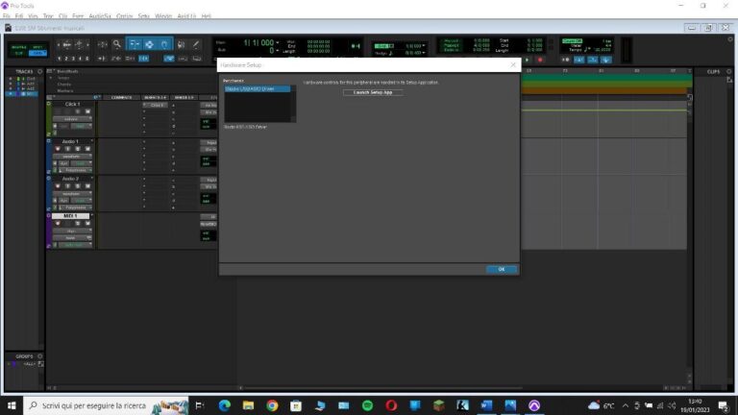Open the Window menu
This screenshot has height=415, width=738.
(x=163, y=16)
